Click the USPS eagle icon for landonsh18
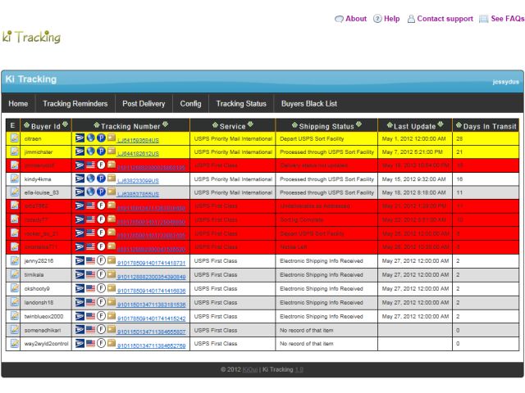Image resolution: width=525 pixels, height=393 pixels. (x=80, y=302)
